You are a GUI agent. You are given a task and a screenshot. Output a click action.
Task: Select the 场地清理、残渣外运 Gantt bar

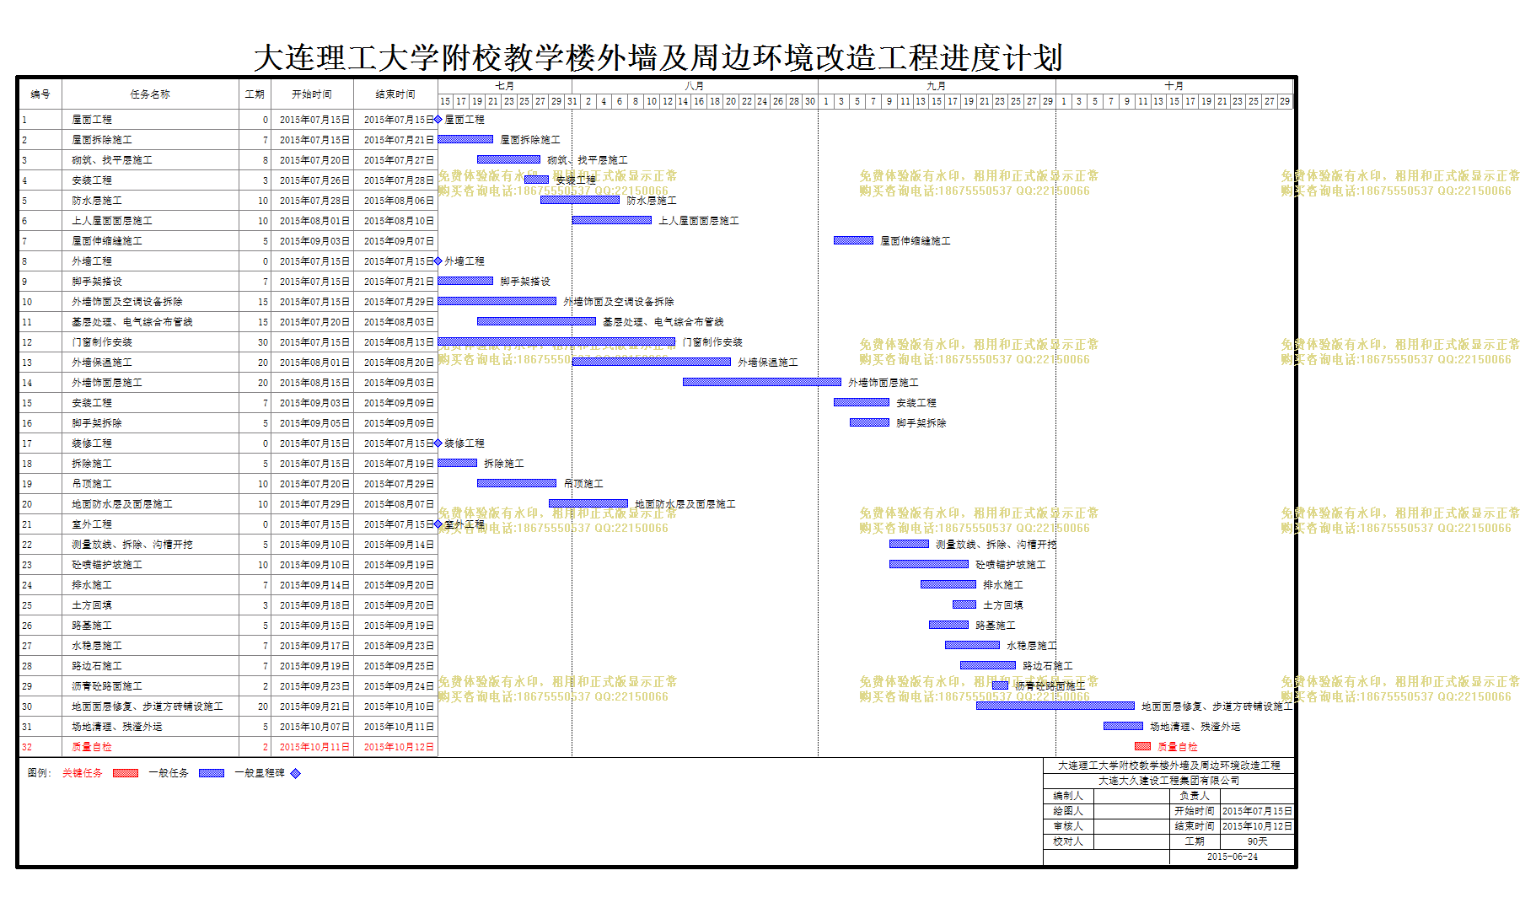[1123, 726]
